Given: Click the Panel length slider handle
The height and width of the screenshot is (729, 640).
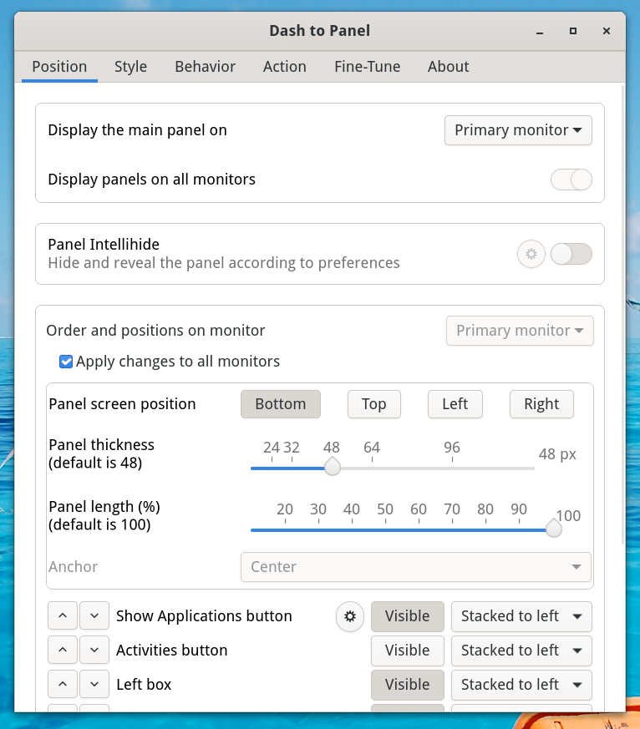Looking at the screenshot, I should tap(553, 529).
